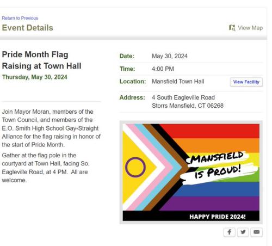Click the Return to Previous link
Image resolution: width=272 pixels, height=246 pixels.
[x=20, y=18]
